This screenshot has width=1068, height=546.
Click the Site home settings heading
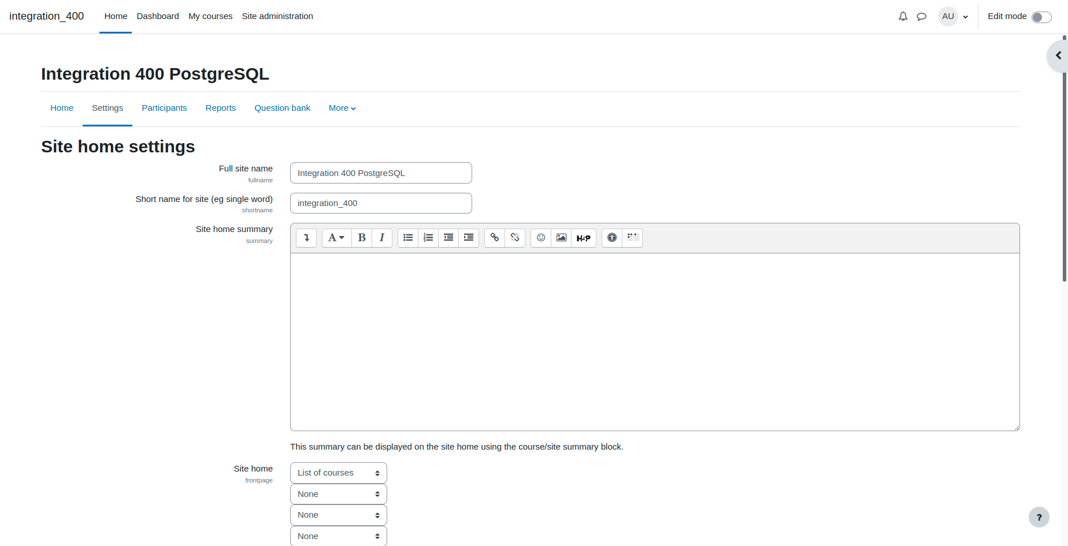click(x=118, y=147)
